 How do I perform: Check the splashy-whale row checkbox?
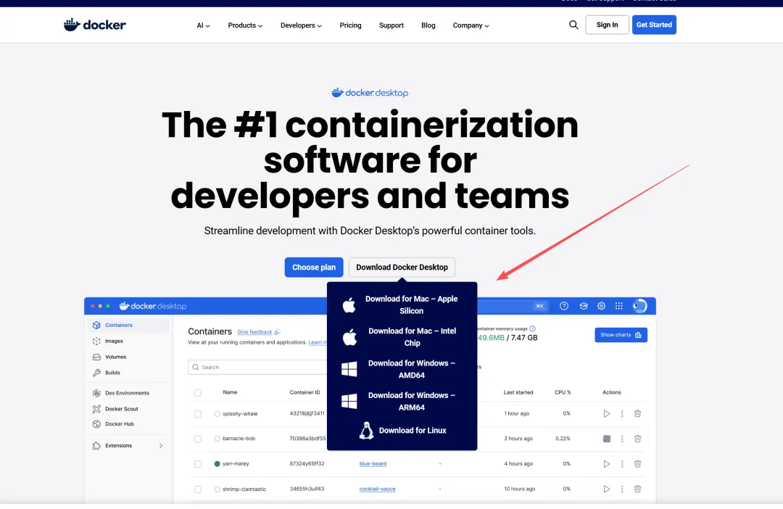(x=198, y=414)
